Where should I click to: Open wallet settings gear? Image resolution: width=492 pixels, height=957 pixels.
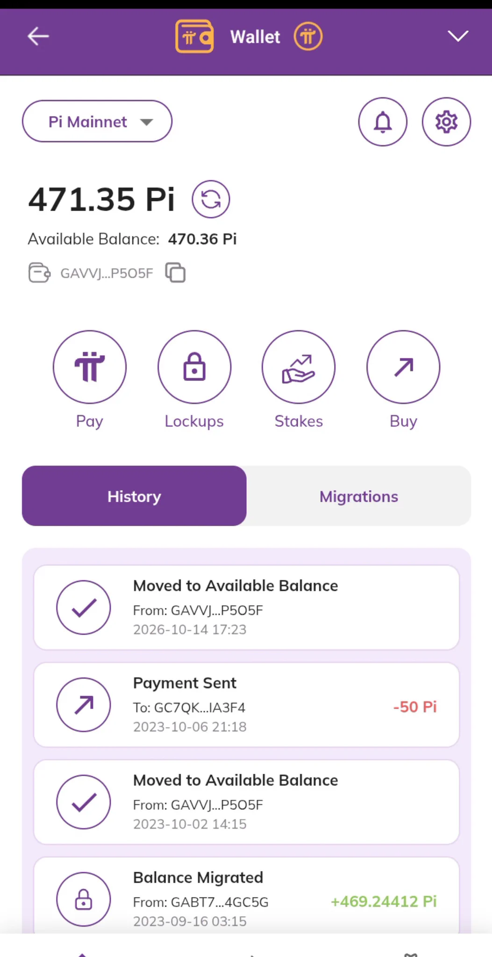pyautogui.click(x=446, y=122)
